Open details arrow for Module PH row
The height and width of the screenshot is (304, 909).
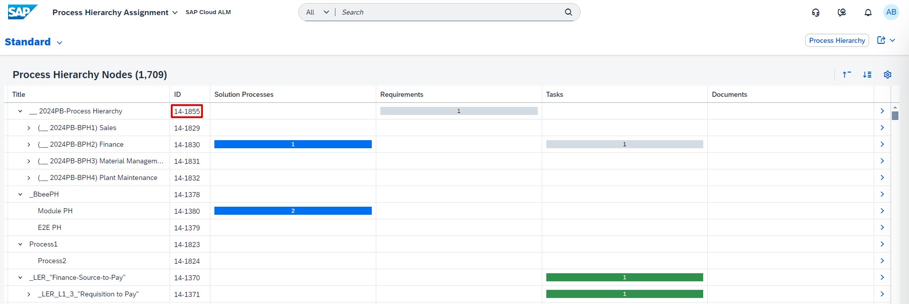[x=882, y=211]
